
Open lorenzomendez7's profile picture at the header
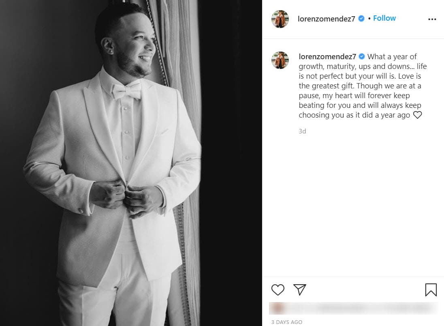click(280, 18)
